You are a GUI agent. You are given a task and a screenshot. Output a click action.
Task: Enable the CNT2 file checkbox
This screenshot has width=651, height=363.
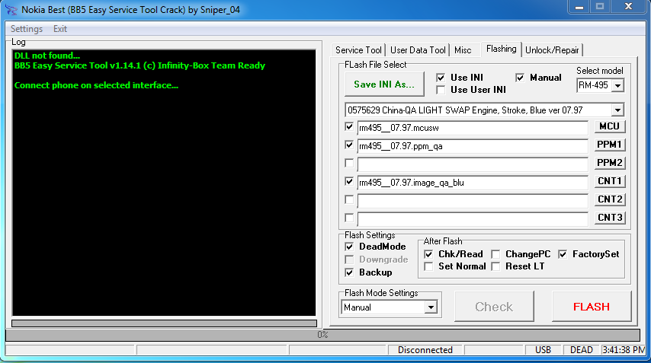click(349, 199)
